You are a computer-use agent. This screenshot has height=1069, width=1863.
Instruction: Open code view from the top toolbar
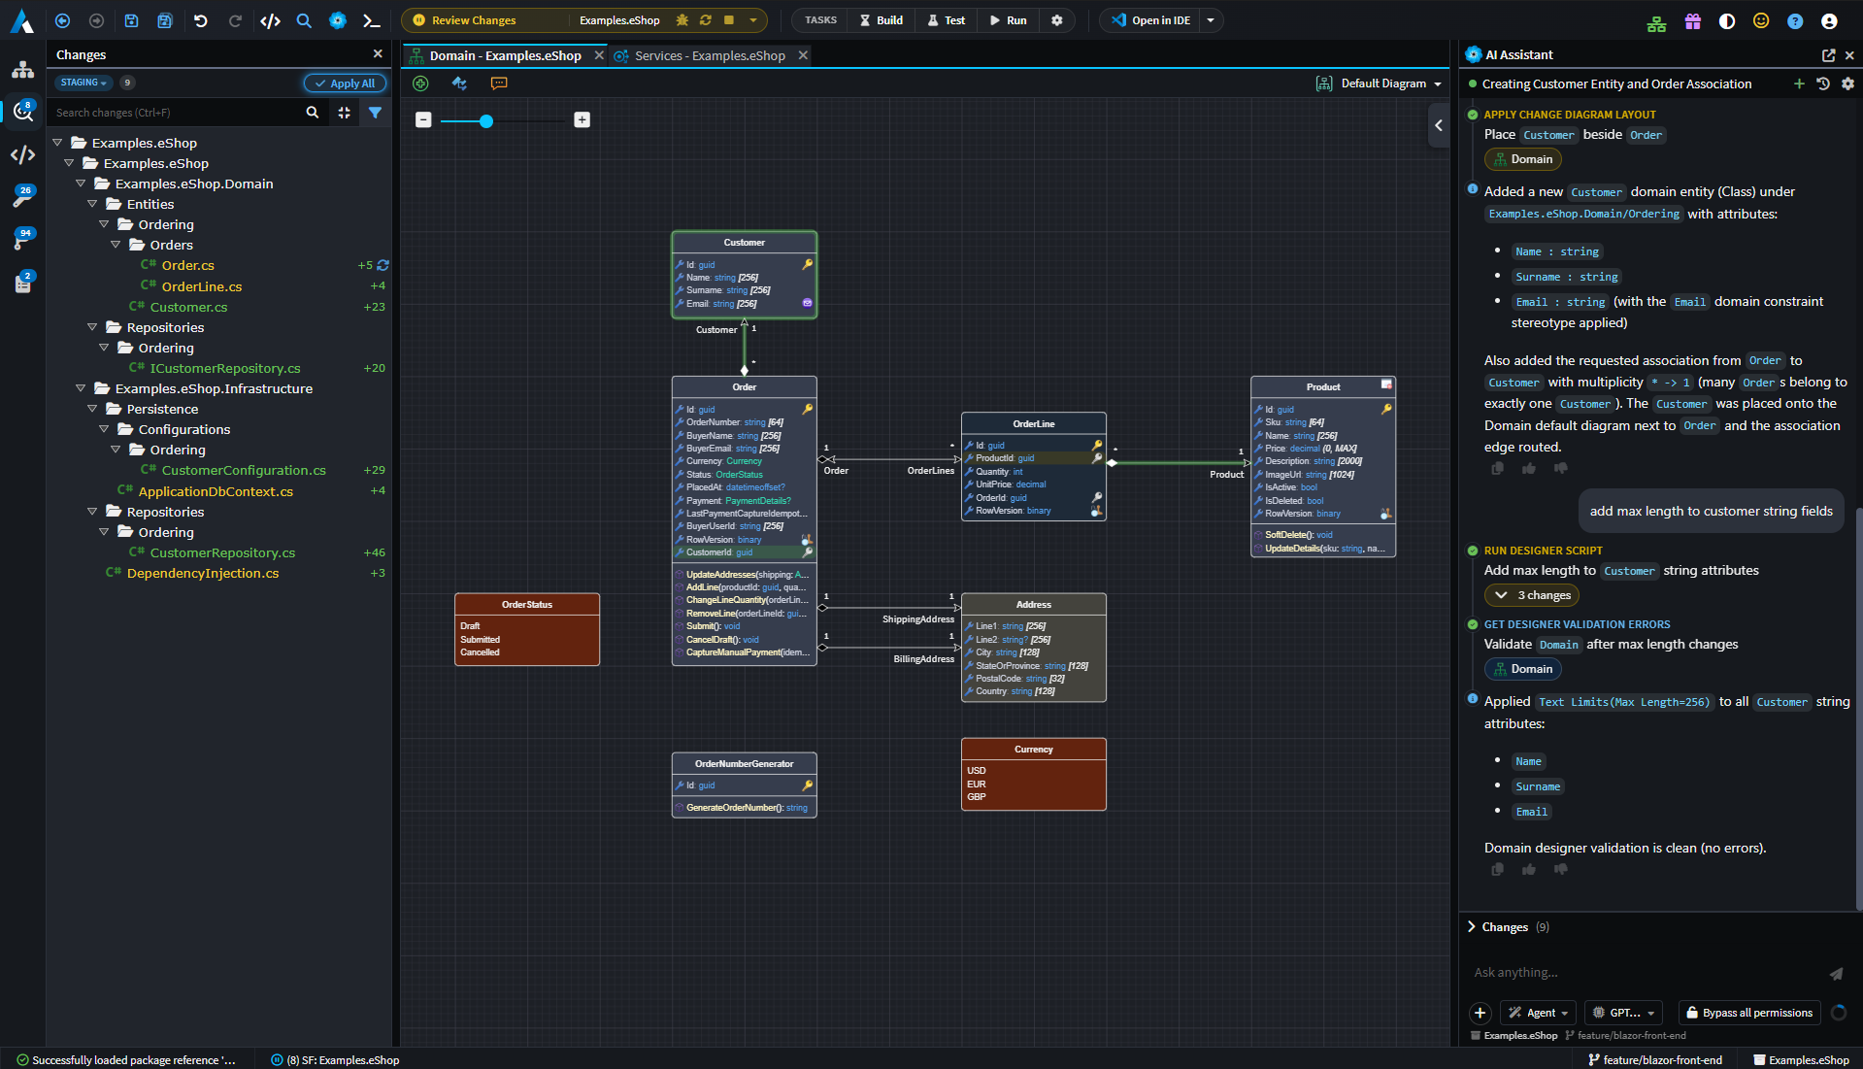(x=271, y=20)
